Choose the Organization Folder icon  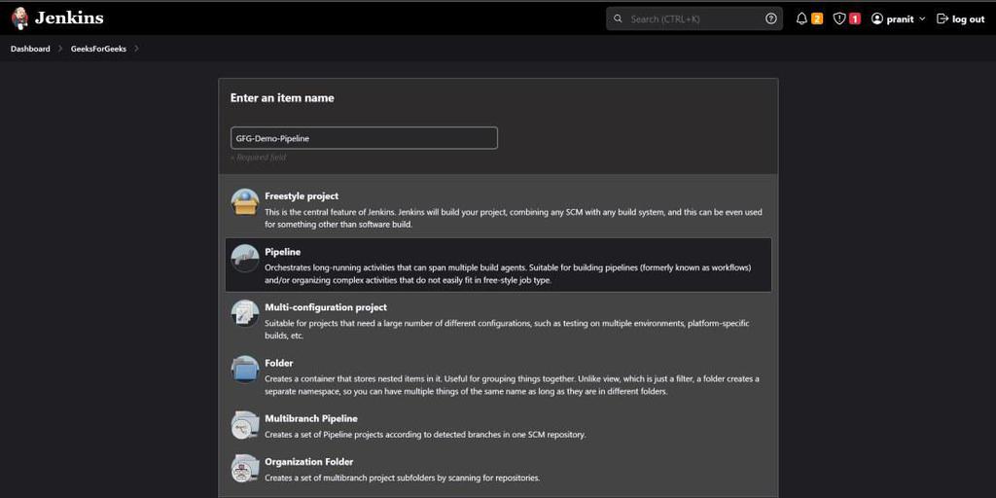[245, 469]
